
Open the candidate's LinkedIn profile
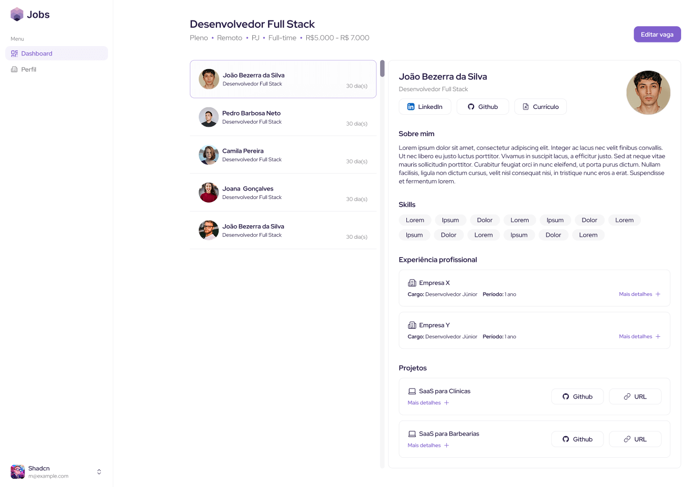[425, 107]
